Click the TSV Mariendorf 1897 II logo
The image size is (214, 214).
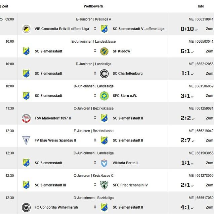tap(26, 118)
